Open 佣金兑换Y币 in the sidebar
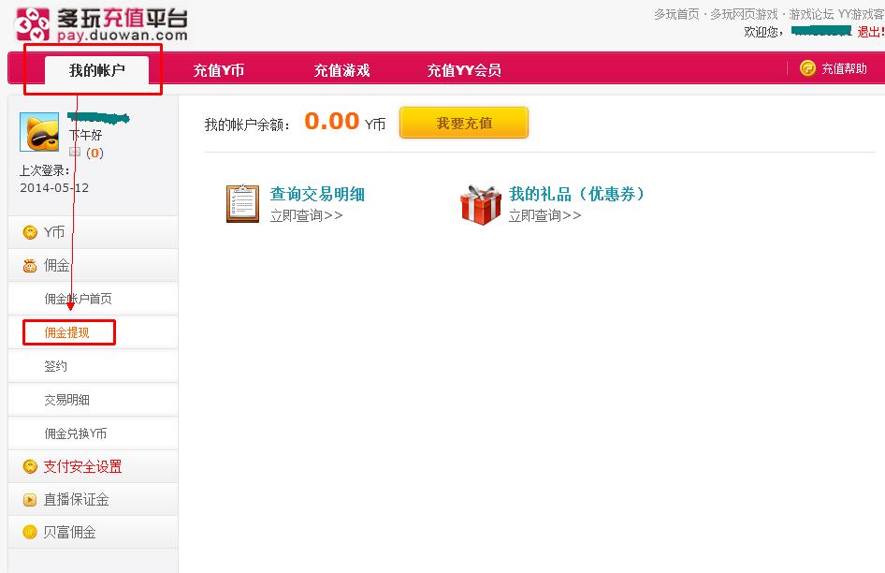 coord(76,433)
